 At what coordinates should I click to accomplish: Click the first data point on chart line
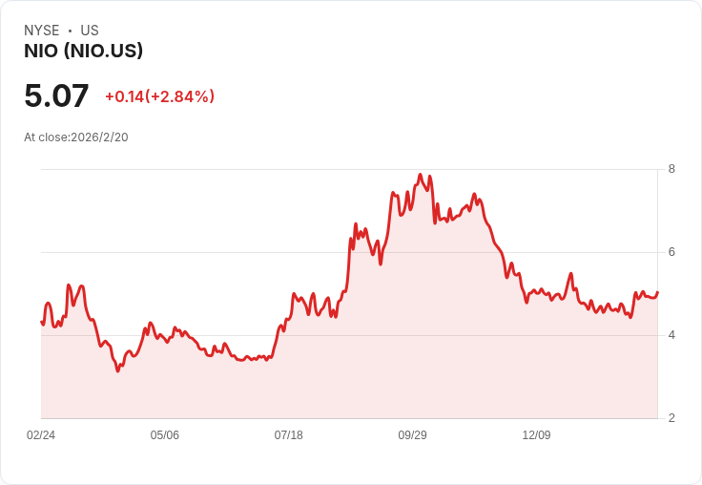[42, 322]
